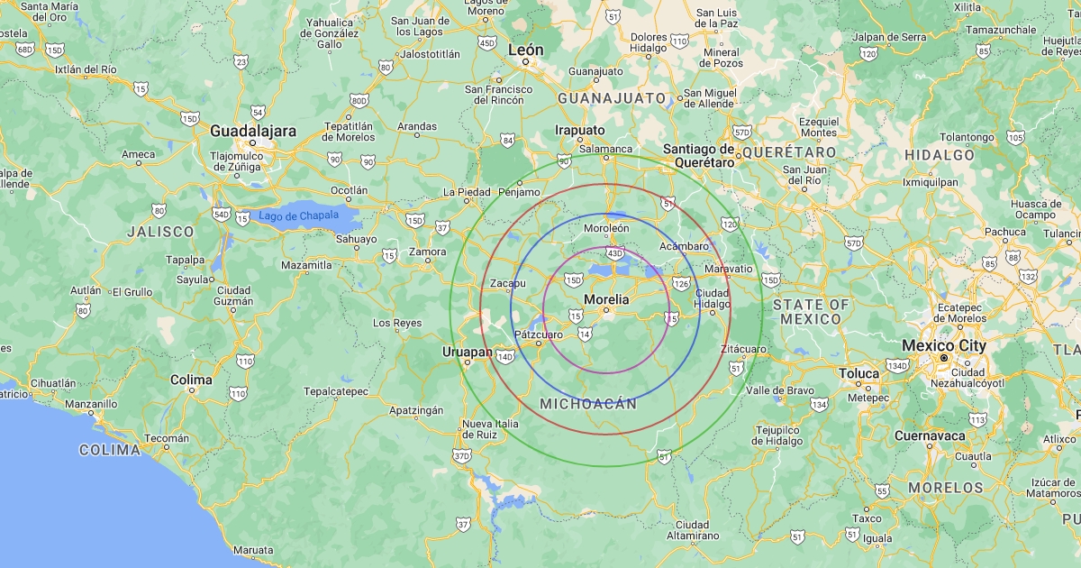Click the Santiago de Querétaro label
The width and height of the screenshot is (1081, 568).
click(699, 155)
